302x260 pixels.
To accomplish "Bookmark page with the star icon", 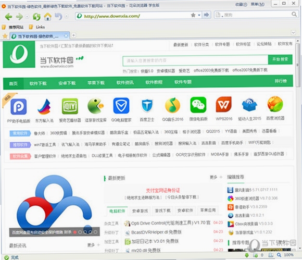I will (193, 15).
